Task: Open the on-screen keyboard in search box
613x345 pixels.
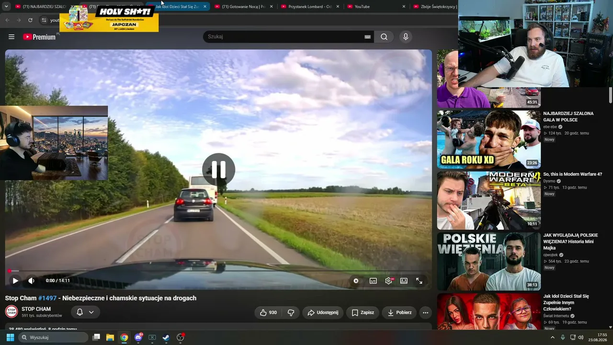Action: 367,37
